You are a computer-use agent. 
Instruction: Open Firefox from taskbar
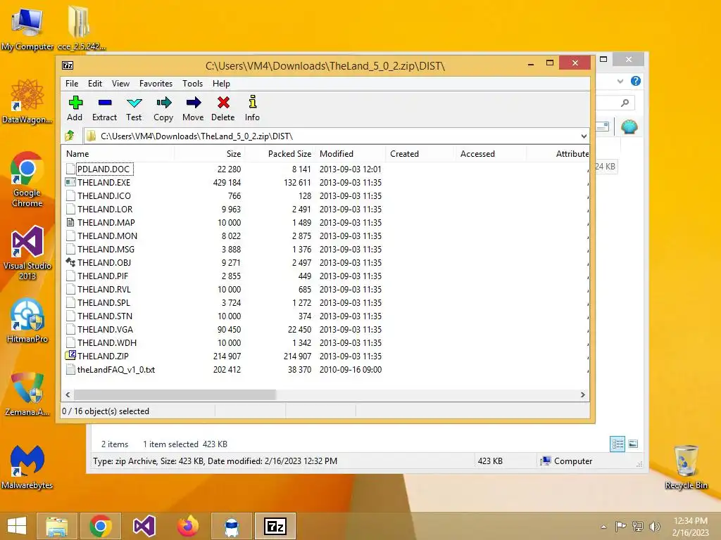point(188,526)
